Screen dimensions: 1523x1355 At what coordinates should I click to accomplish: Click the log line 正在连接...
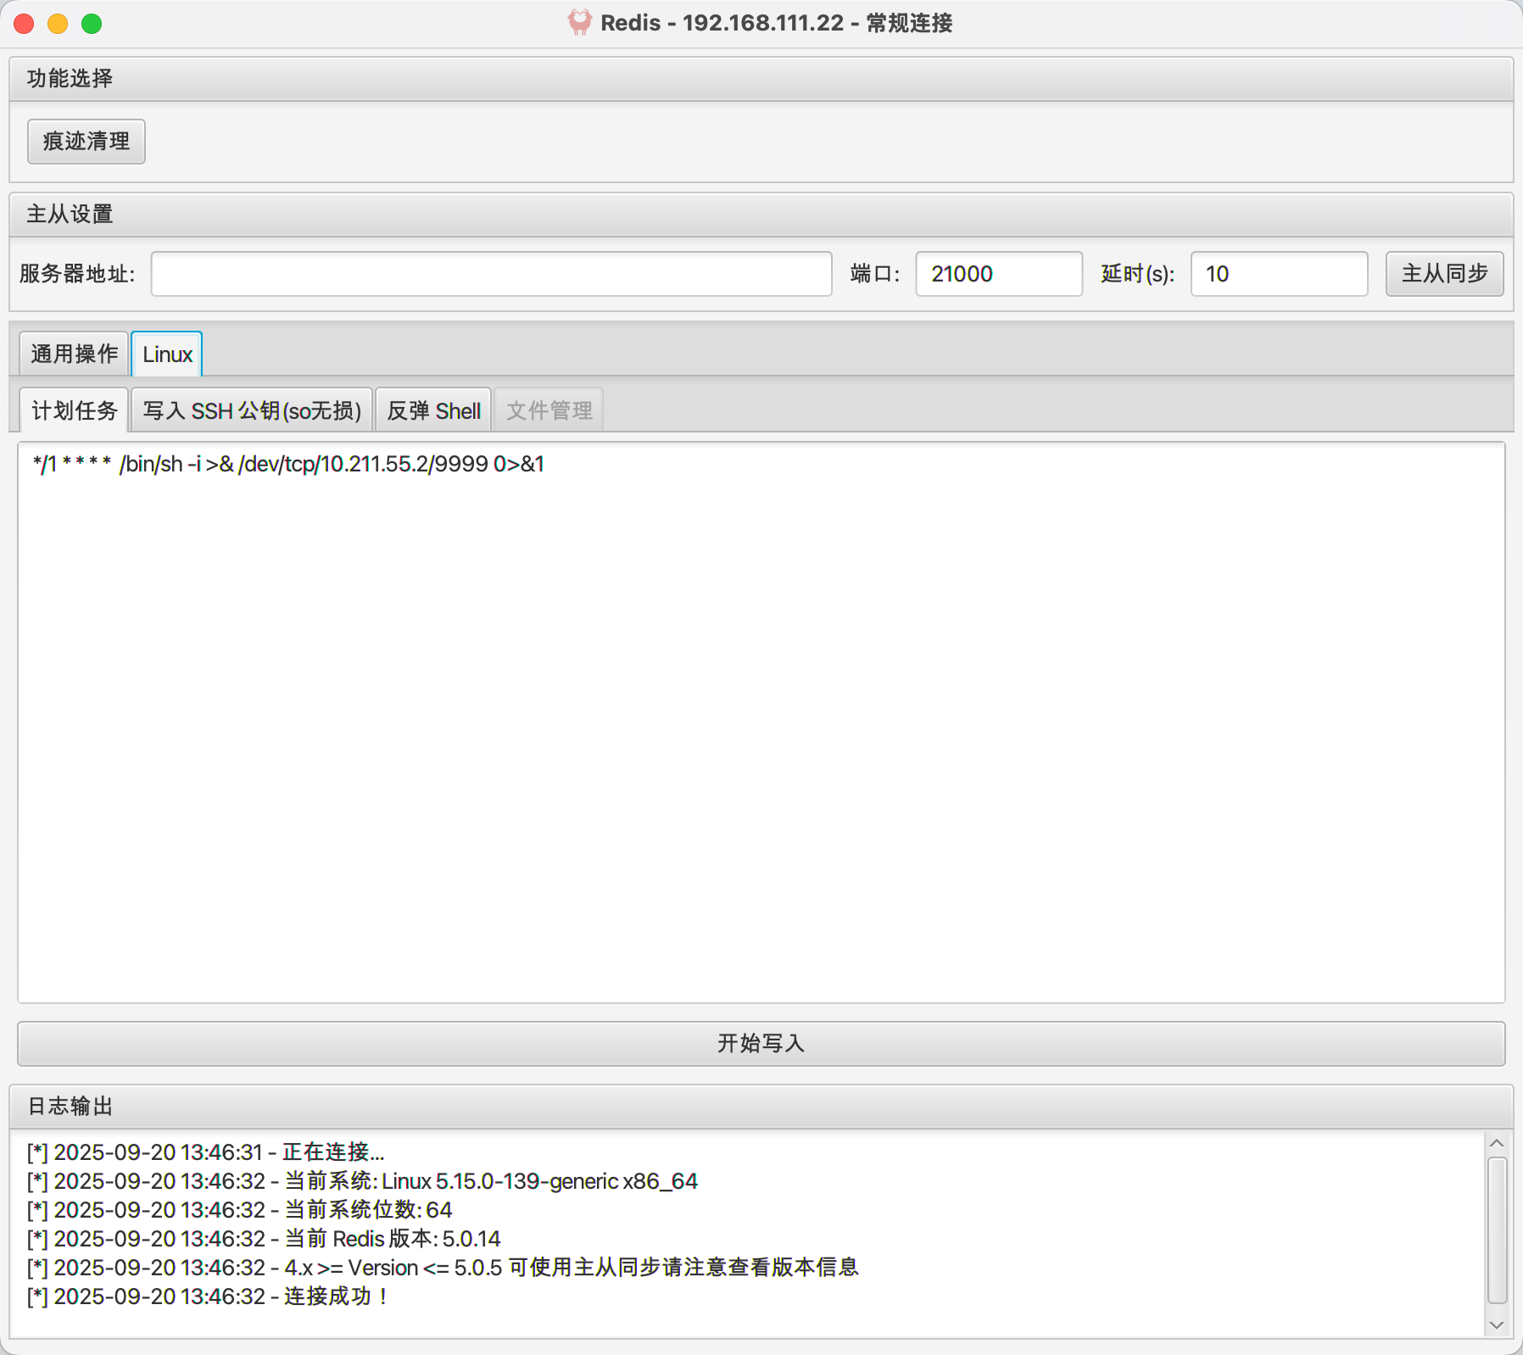(206, 1152)
